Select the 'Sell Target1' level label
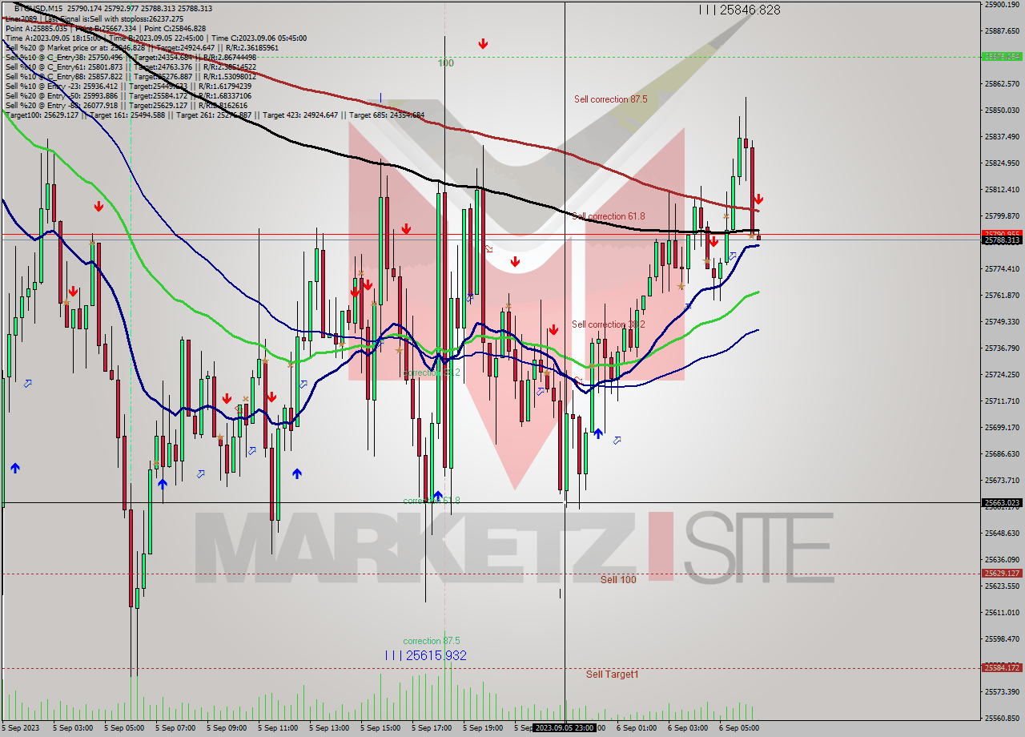This screenshot has height=737, width=1025. coord(612,675)
